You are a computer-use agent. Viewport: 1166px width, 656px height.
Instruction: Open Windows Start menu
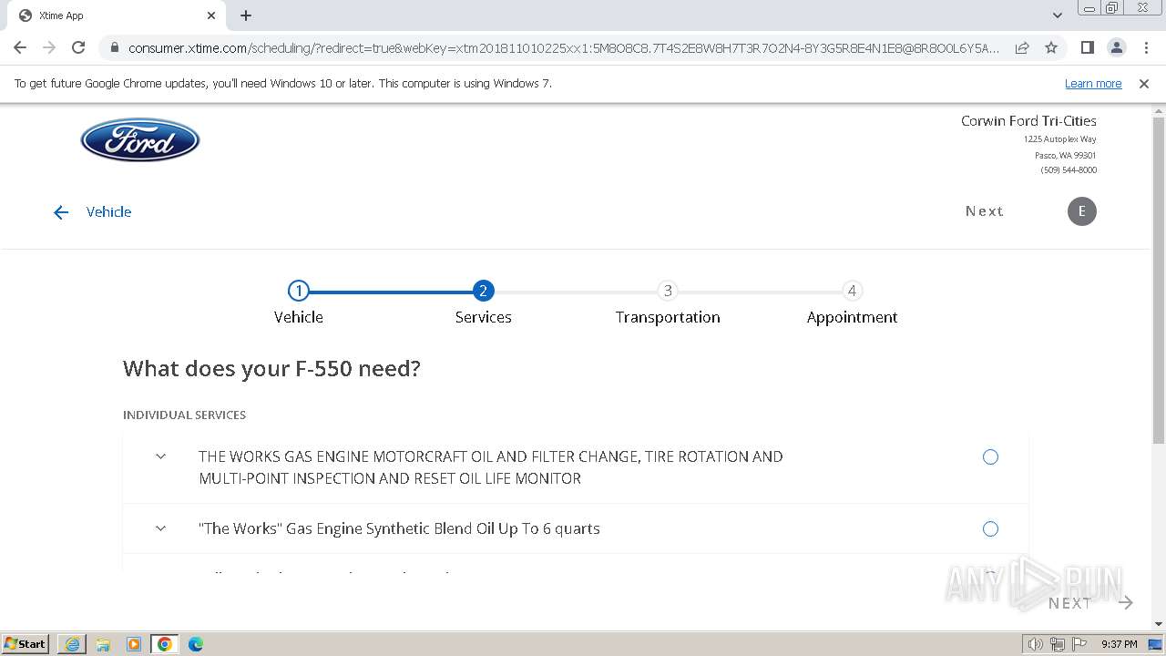click(x=26, y=644)
